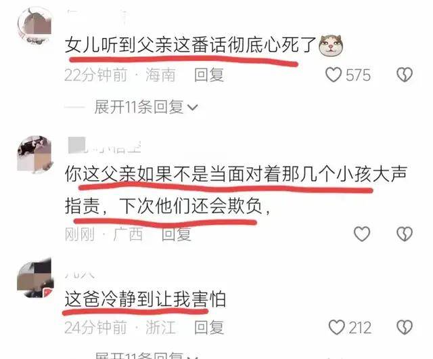Expand replies under the Zhejiang comment

point(146,355)
